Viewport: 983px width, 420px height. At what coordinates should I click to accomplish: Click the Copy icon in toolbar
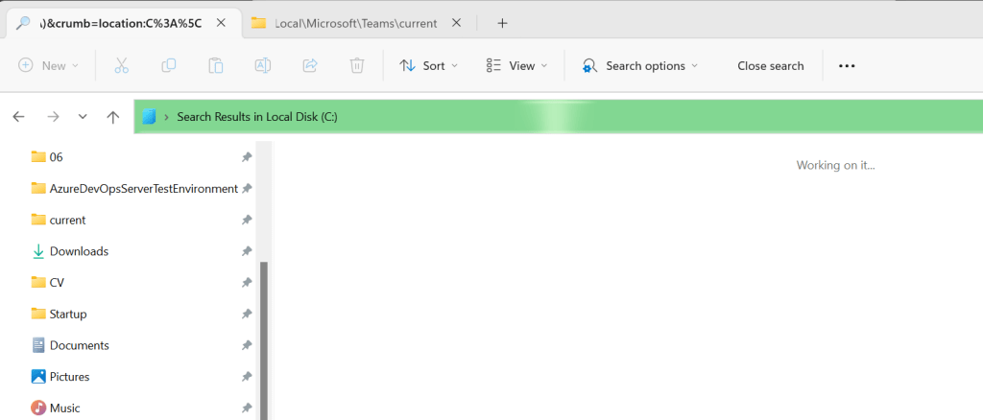169,66
